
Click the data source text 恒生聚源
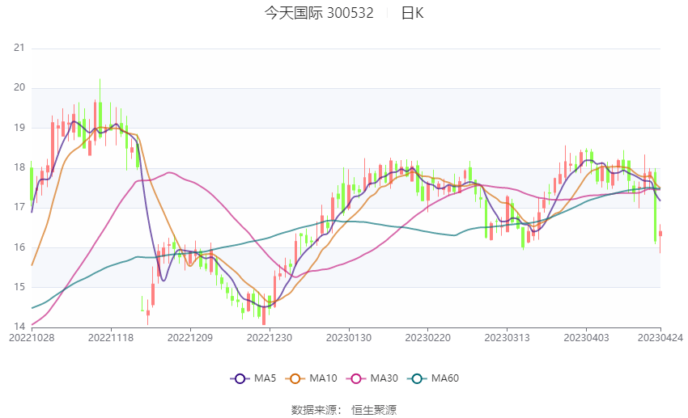coord(374,410)
